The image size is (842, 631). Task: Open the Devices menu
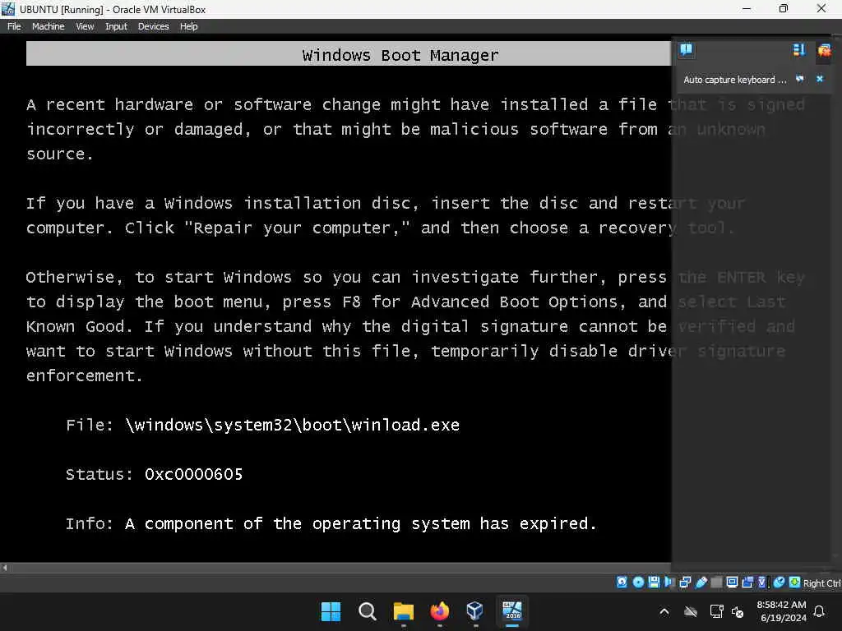tap(153, 26)
